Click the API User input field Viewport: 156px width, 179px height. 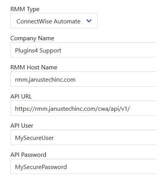click(83, 137)
